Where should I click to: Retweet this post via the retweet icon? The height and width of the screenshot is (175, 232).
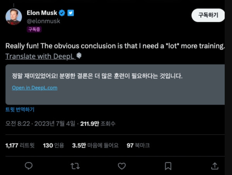75,166
